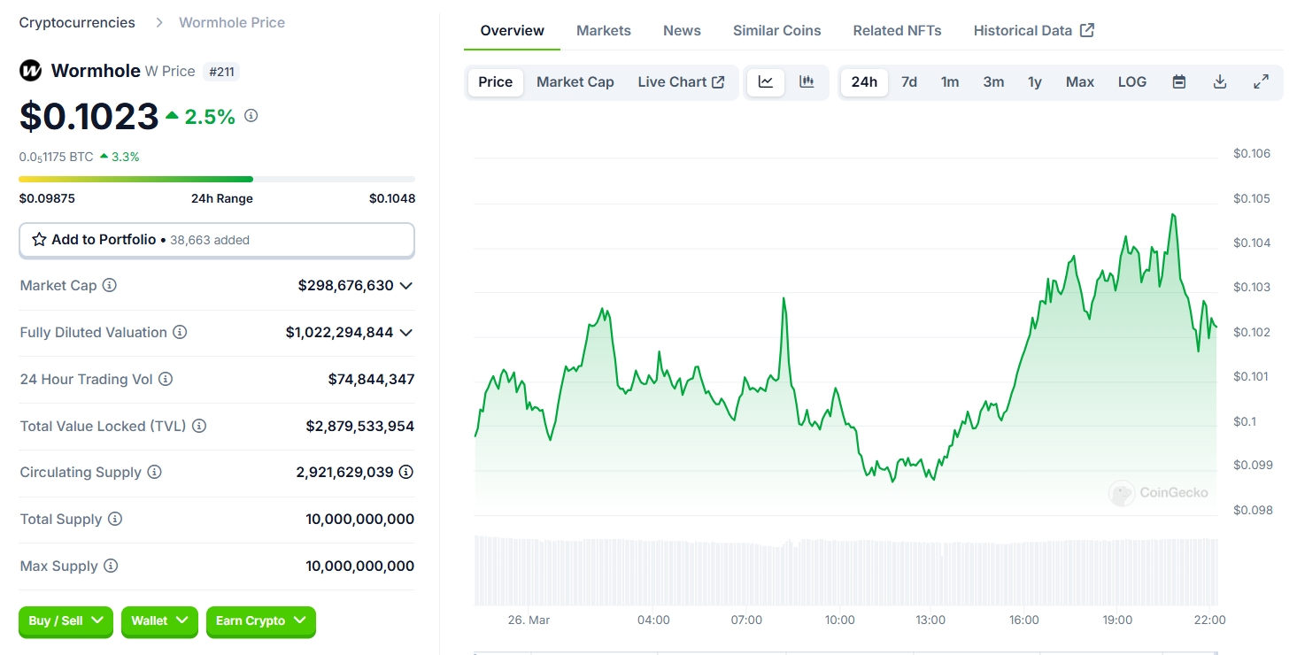The width and height of the screenshot is (1297, 655).
Task: Click info icon beside Circulating Supply value
Action: click(x=405, y=473)
